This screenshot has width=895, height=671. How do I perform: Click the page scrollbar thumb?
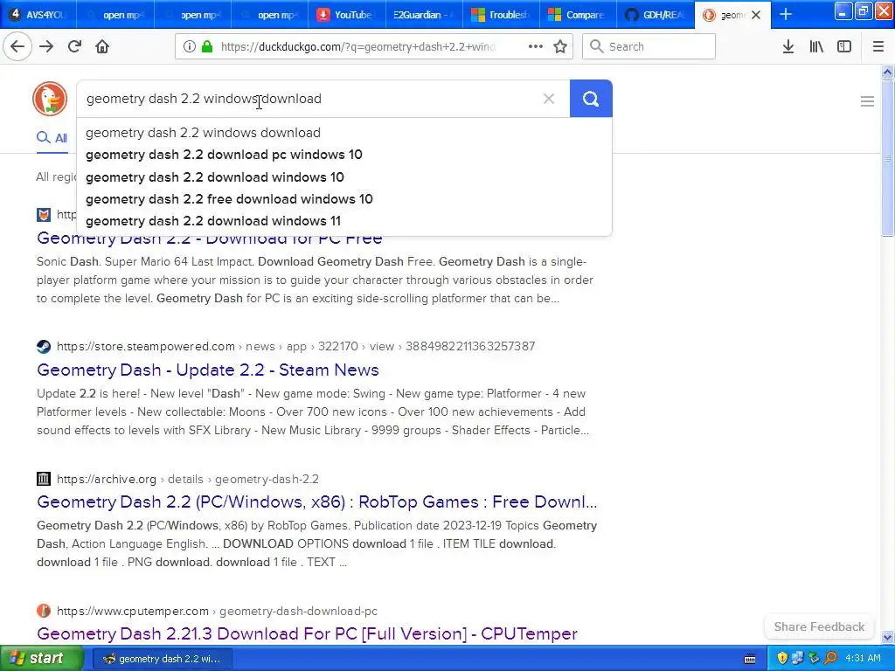[x=888, y=157]
